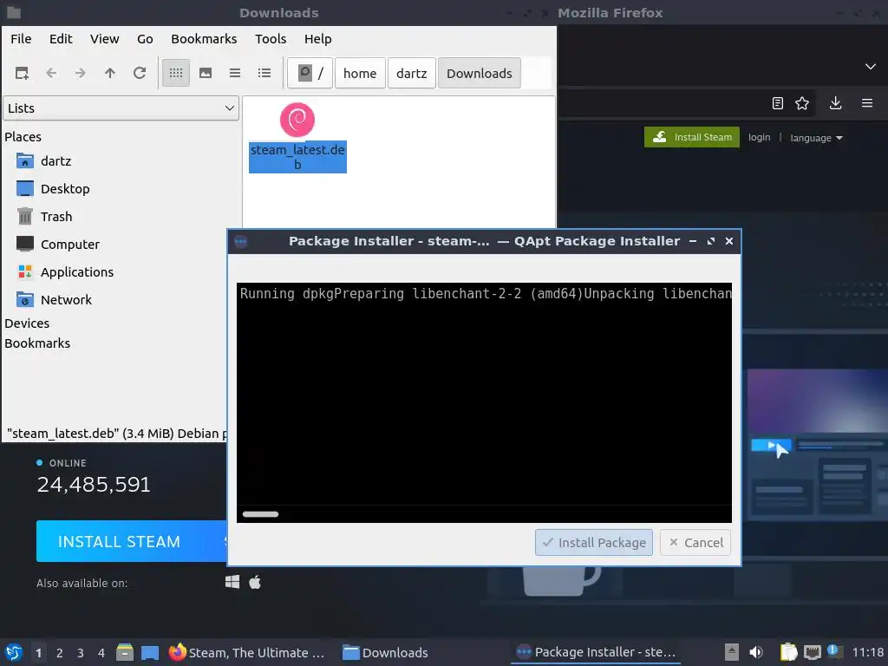The height and width of the screenshot is (666, 888).
Task: Switch to detailed list view mode
Action: [264, 73]
